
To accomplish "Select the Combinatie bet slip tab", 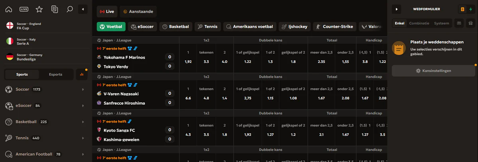I will tap(419, 23).
